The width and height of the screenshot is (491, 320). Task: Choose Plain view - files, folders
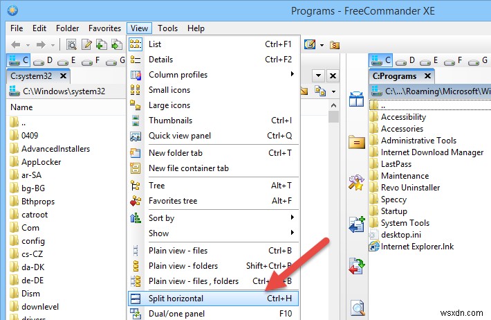pos(213,281)
